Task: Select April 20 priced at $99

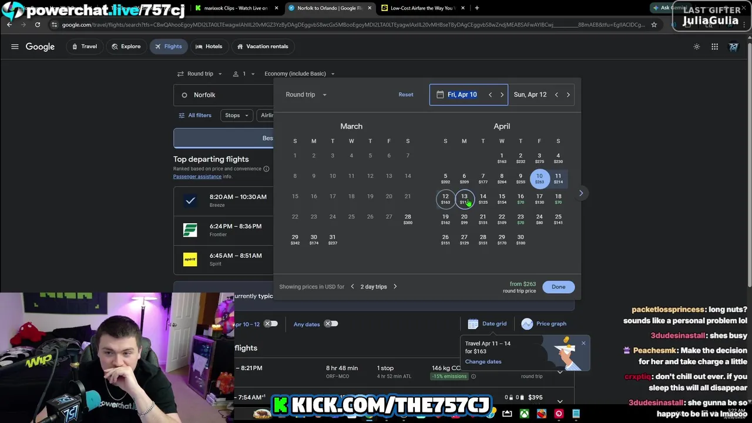Action: [464, 219]
